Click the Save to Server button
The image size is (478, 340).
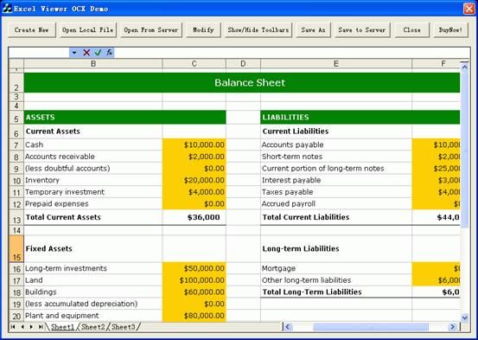pos(362,30)
